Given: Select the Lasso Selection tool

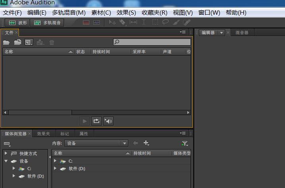Looking at the screenshot, I should [166, 22].
